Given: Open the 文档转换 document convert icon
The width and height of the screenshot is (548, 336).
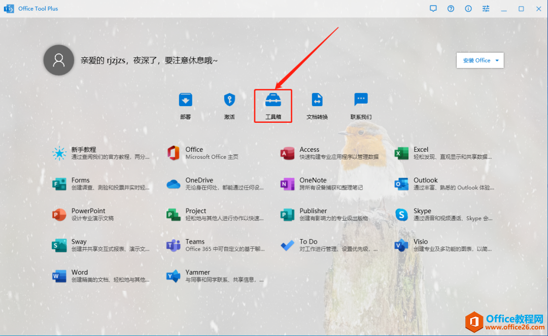Looking at the screenshot, I should [x=317, y=100].
